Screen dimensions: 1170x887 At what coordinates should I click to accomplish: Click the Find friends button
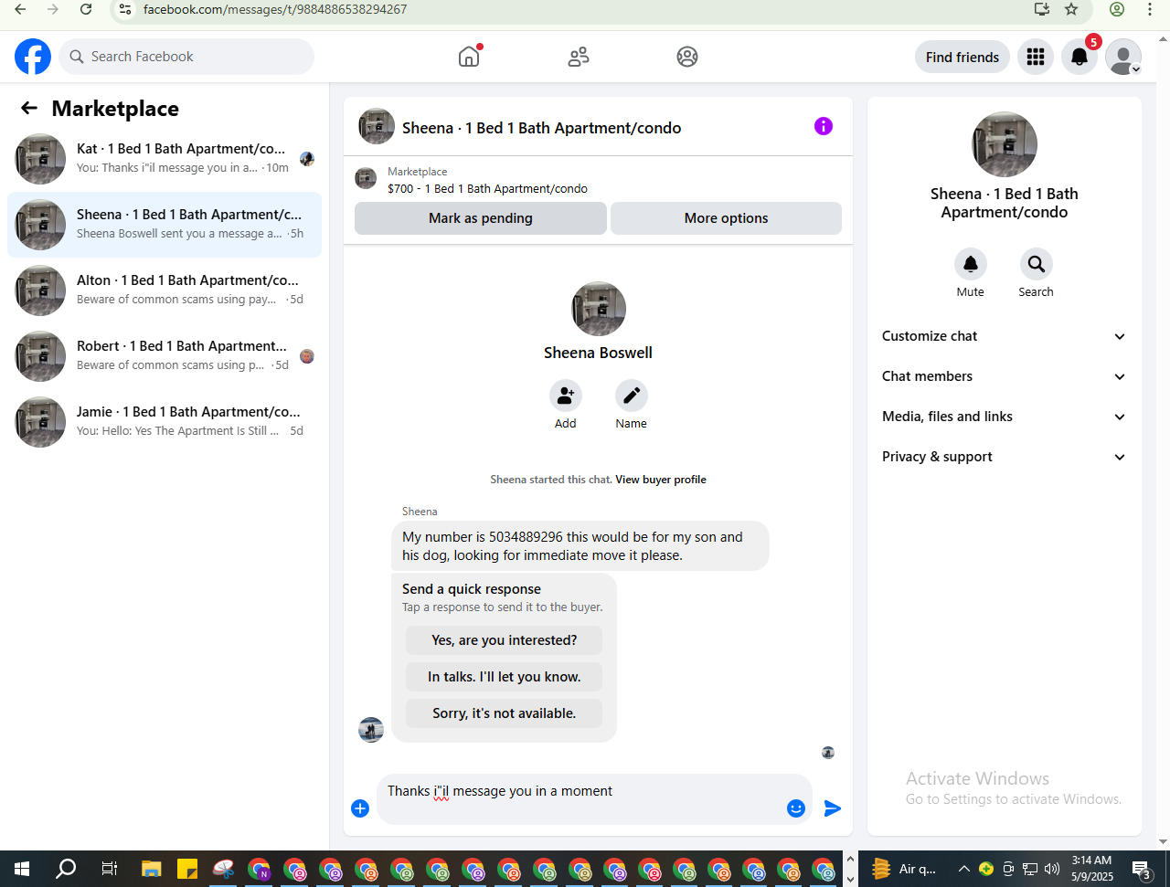coord(963,57)
